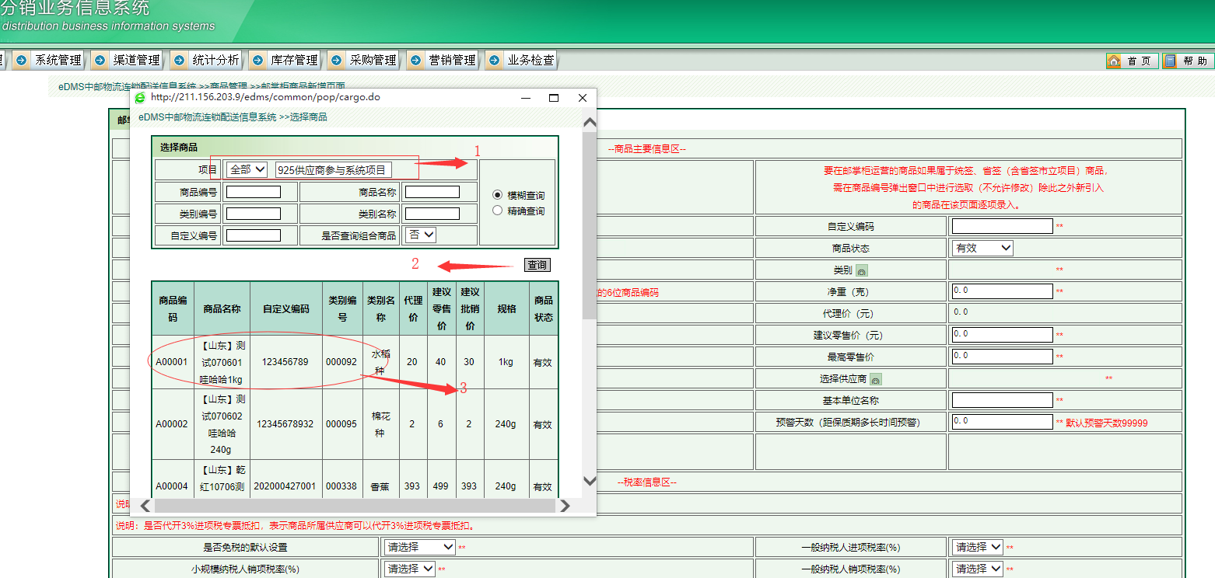Open the 选择供应商 lookup icon
Image resolution: width=1215 pixels, height=578 pixels.
(x=875, y=380)
